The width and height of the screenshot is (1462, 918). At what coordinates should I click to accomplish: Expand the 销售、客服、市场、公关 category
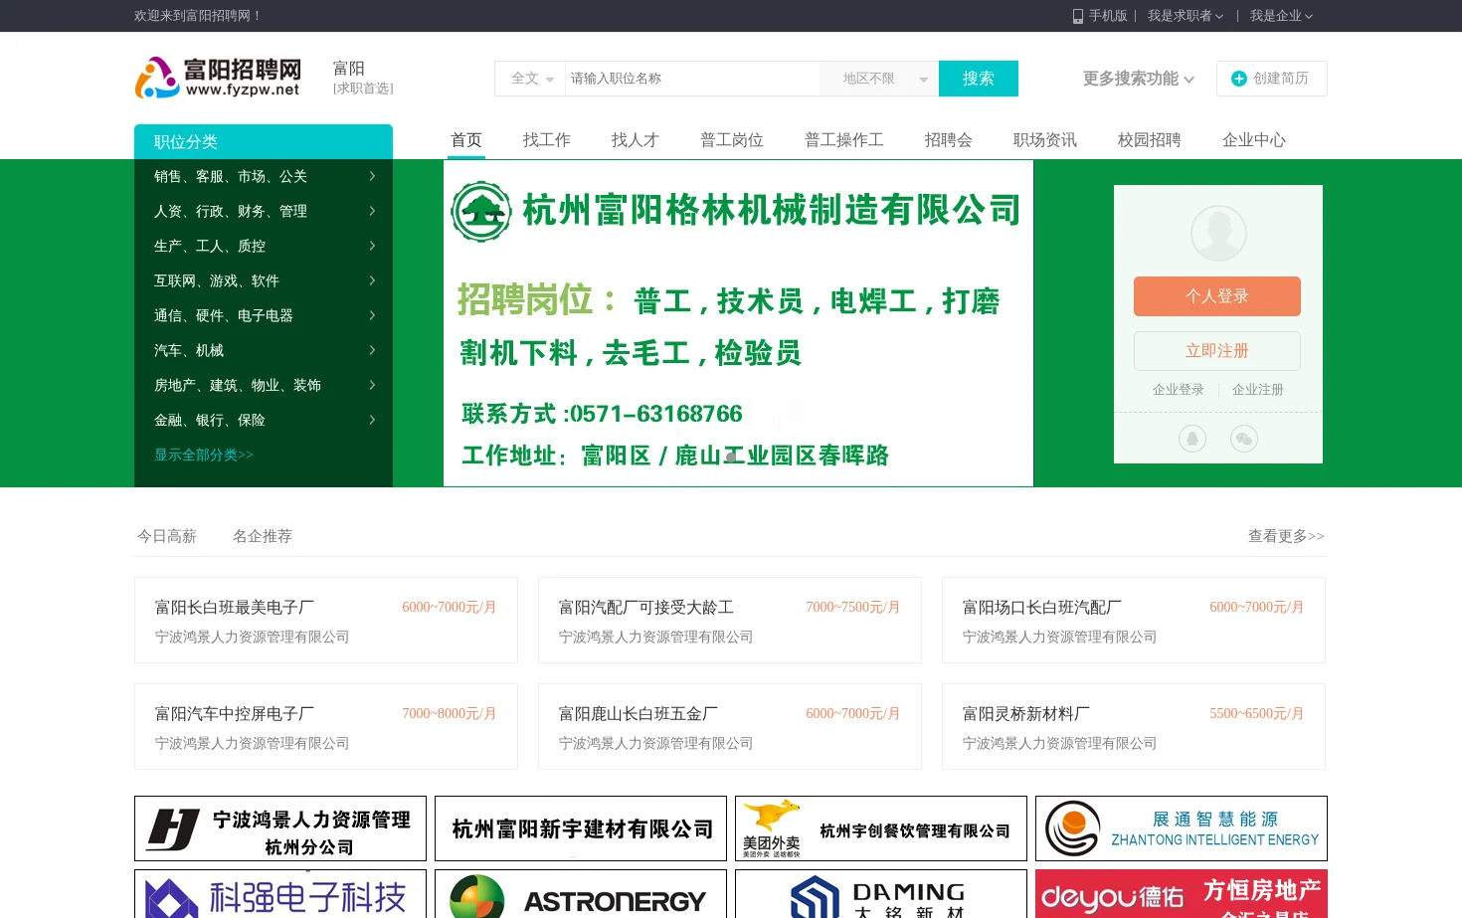pos(264,176)
